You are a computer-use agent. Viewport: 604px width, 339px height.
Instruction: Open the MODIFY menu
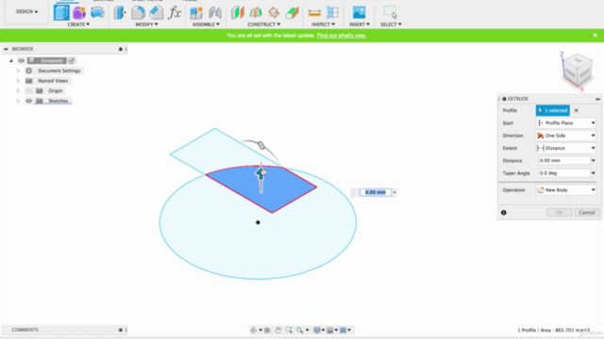pyautogui.click(x=146, y=24)
